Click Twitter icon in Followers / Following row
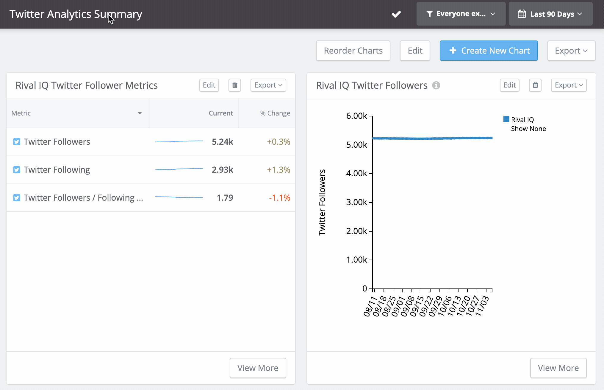The height and width of the screenshot is (390, 604). tap(17, 198)
